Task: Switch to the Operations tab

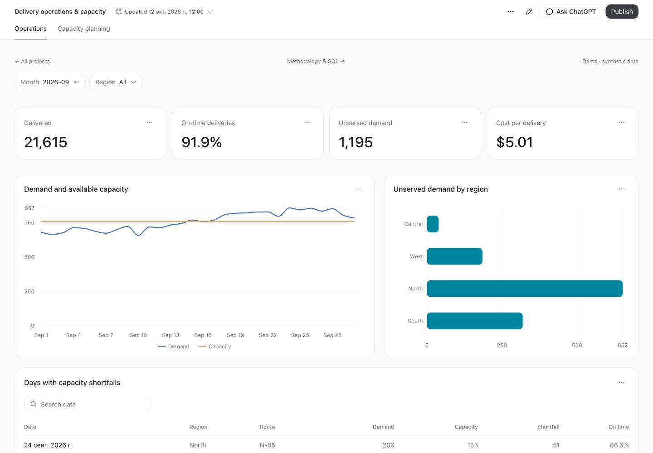Action: (30, 29)
